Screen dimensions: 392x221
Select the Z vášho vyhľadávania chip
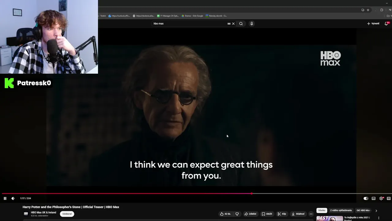(341, 210)
